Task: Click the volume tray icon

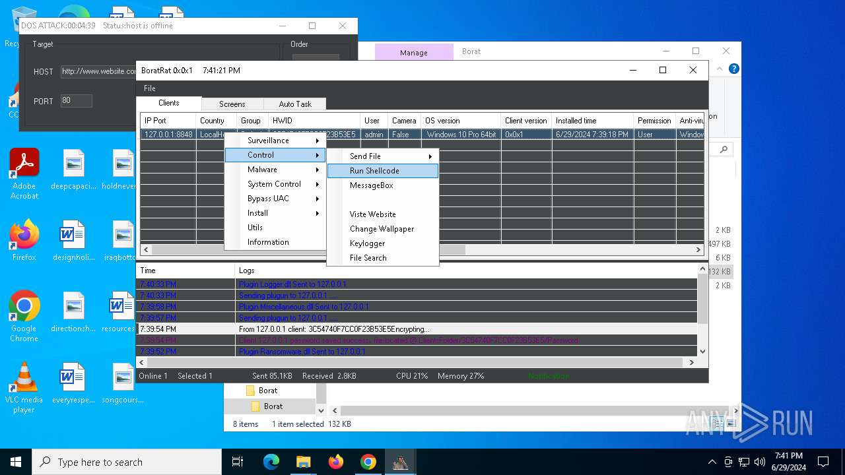Action: [760, 462]
